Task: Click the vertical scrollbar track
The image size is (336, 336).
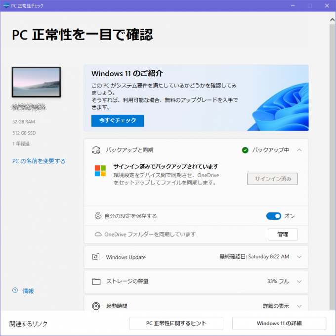Action: click(x=333, y=167)
